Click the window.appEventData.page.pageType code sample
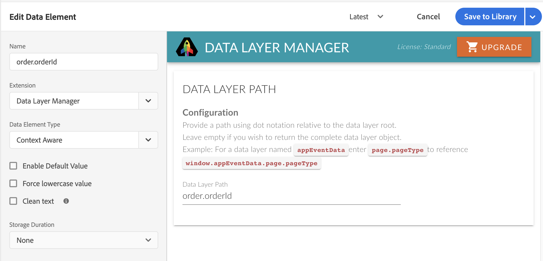The height and width of the screenshot is (261, 543). coord(251,163)
